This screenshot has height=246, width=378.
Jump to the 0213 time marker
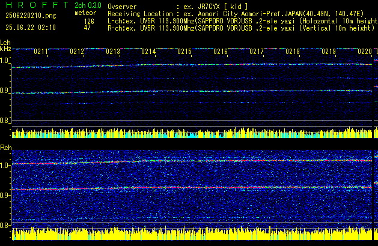coord(113,52)
